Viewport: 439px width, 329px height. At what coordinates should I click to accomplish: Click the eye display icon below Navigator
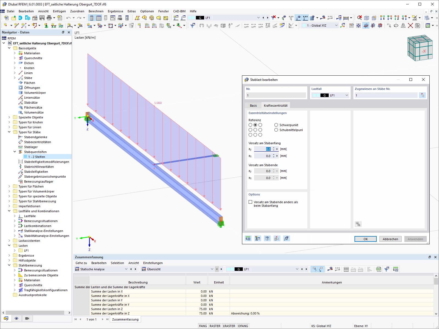click(x=16, y=318)
